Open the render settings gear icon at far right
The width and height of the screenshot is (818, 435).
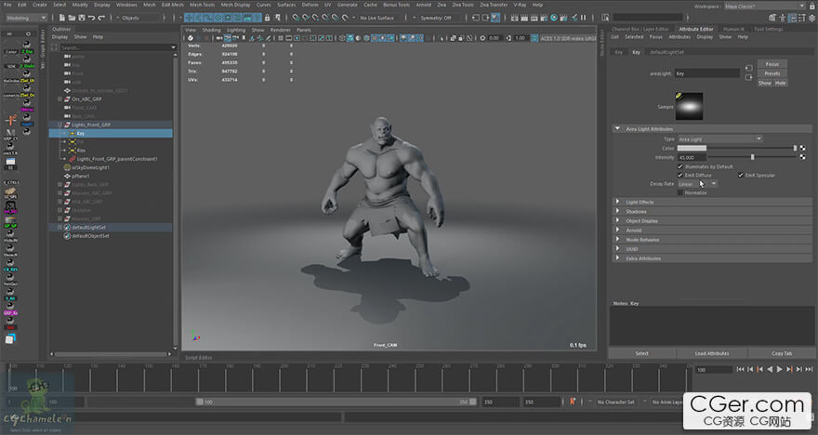click(811, 18)
